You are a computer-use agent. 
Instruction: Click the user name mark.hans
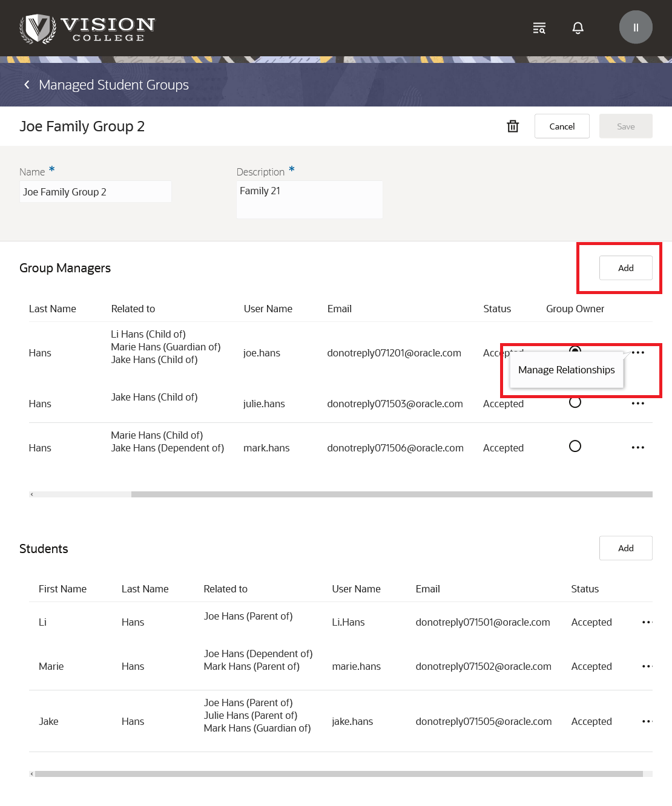click(266, 448)
